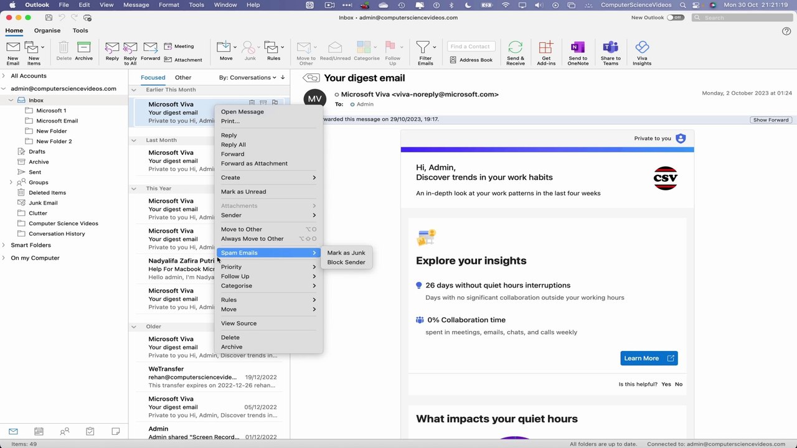The image size is (797, 448).
Task: Expand On my Computer
Action: (4, 258)
